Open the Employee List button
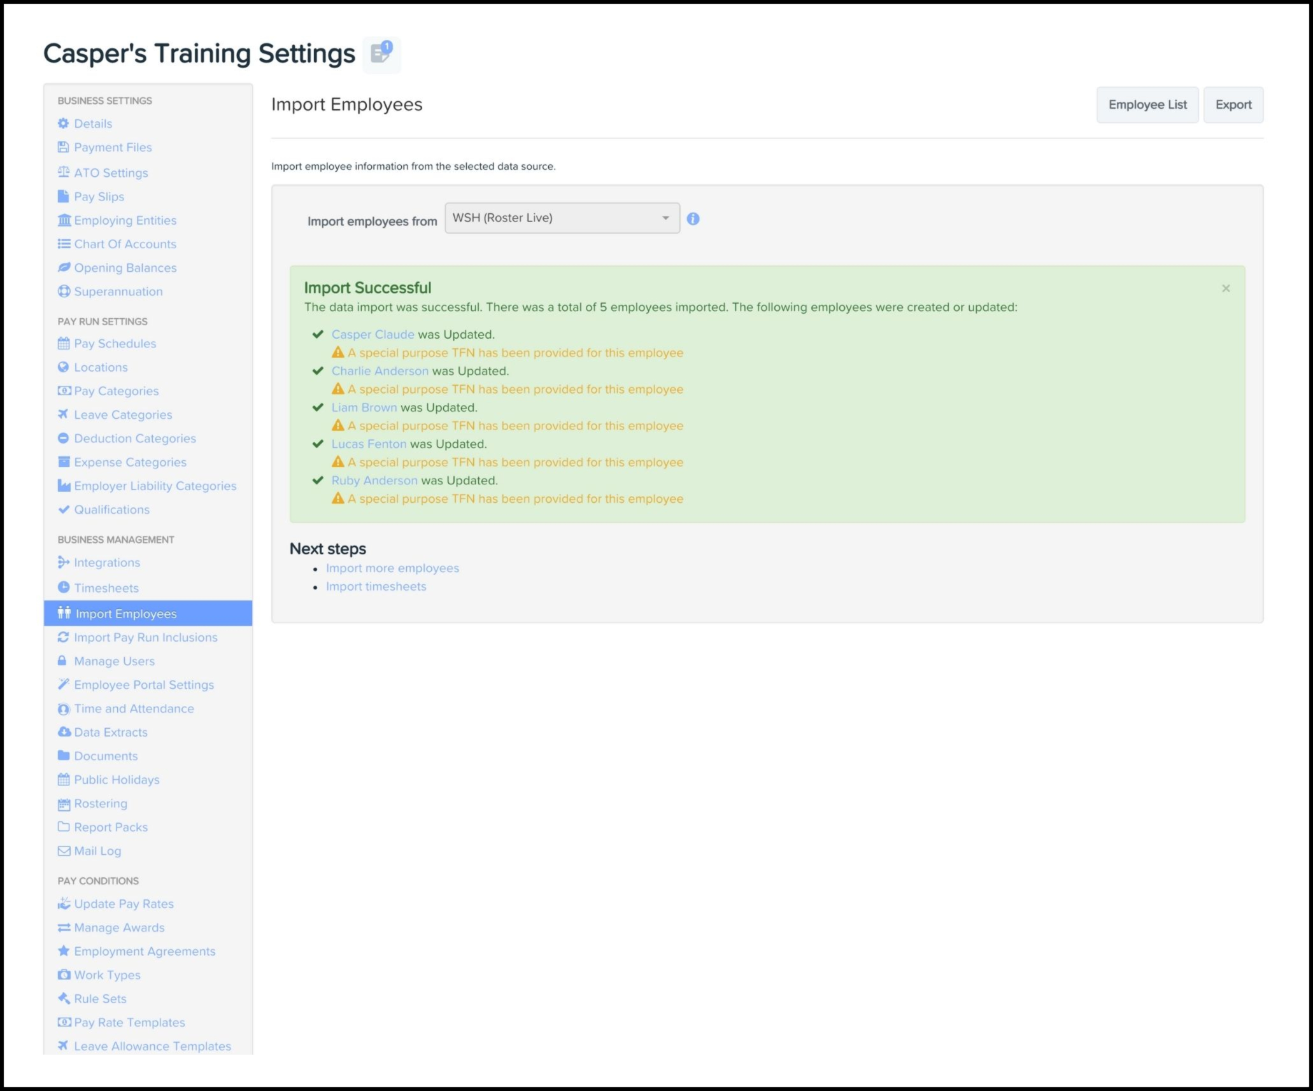Viewport: 1313px width, 1091px height. click(x=1147, y=105)
